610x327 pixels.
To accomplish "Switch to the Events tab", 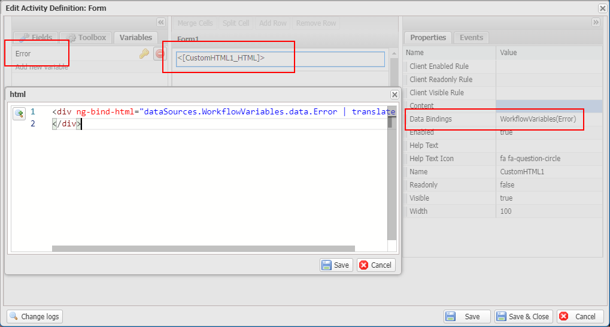I will pos(471,38).
